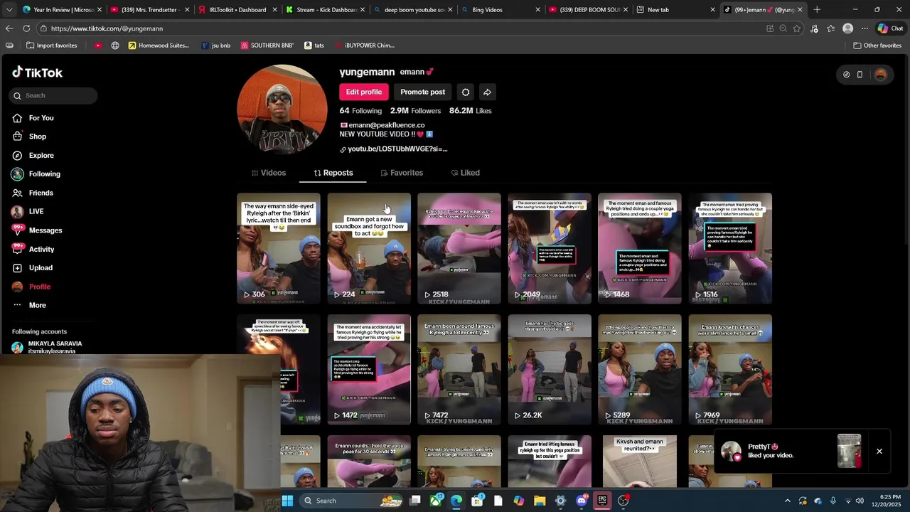Image resolution: width=910 pixels, height=512 pixels.
Task: Dismiss the PrettyT liked notification
Action: point(879,451)
